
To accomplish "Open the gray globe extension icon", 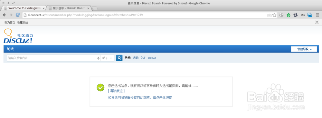I will (x=281, y=15).
